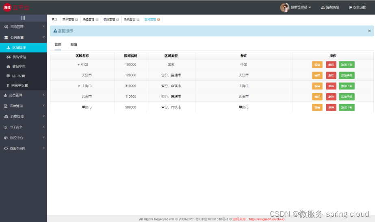Click red 删除 button for 上海市

click(331, 86)
